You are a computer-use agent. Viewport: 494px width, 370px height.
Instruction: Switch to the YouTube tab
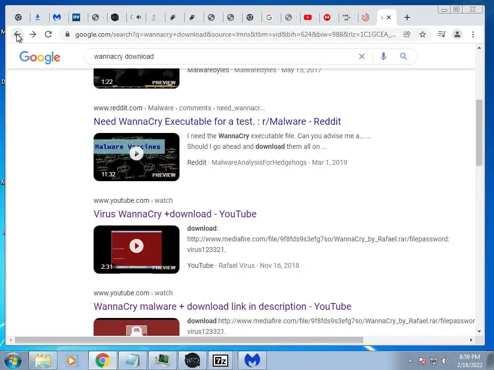click(x=308, y=17)
